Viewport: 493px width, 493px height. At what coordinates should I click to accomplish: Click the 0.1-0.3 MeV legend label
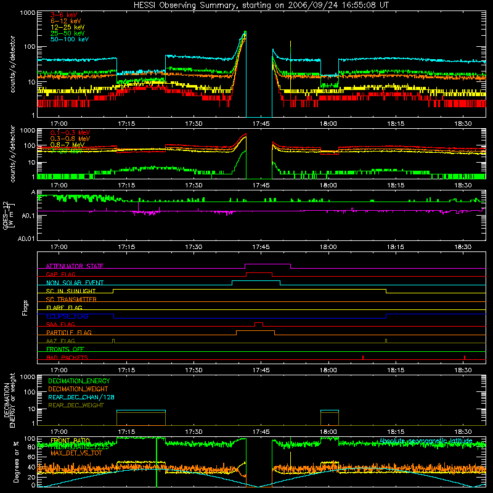click(70, 132)
